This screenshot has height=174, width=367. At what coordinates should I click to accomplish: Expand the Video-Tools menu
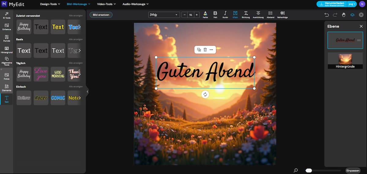[106, 4]
